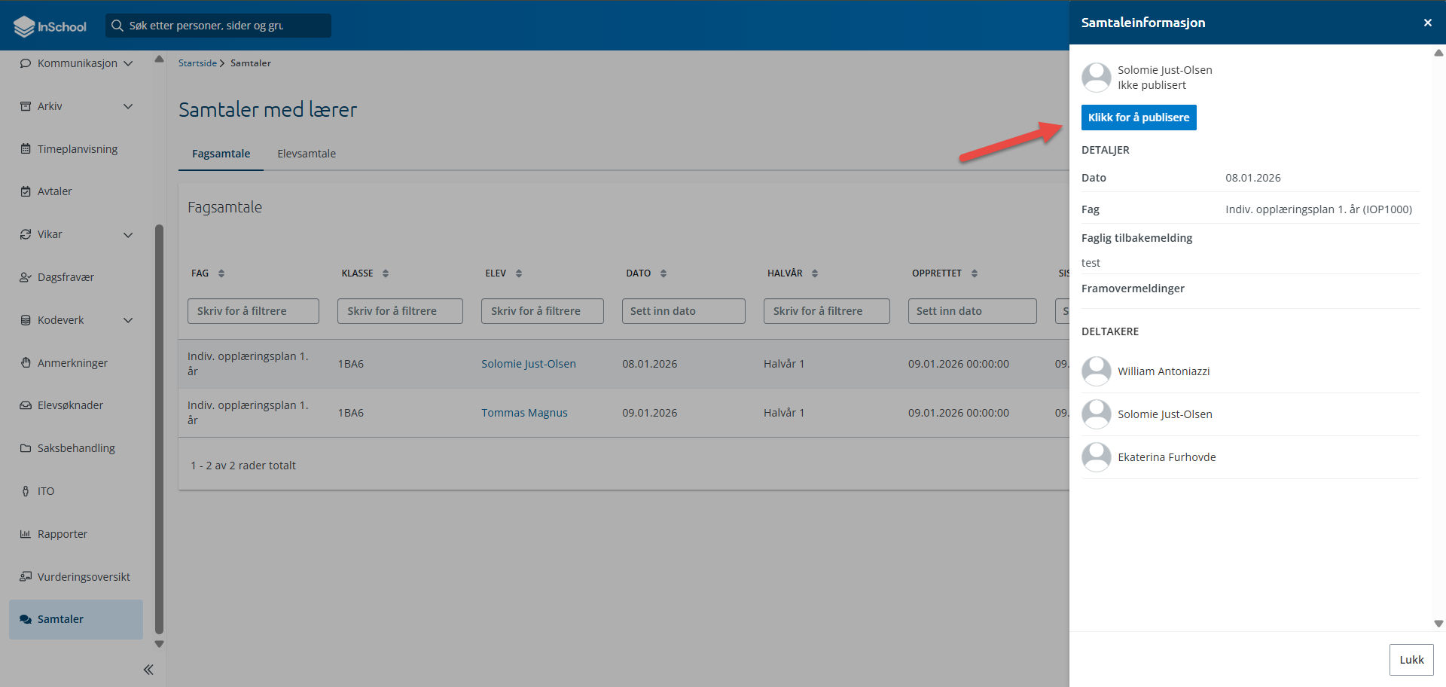This screenshot has height=687, width=1446.
Task: Collapse the sidebar with double chevron
Action: 148,670
